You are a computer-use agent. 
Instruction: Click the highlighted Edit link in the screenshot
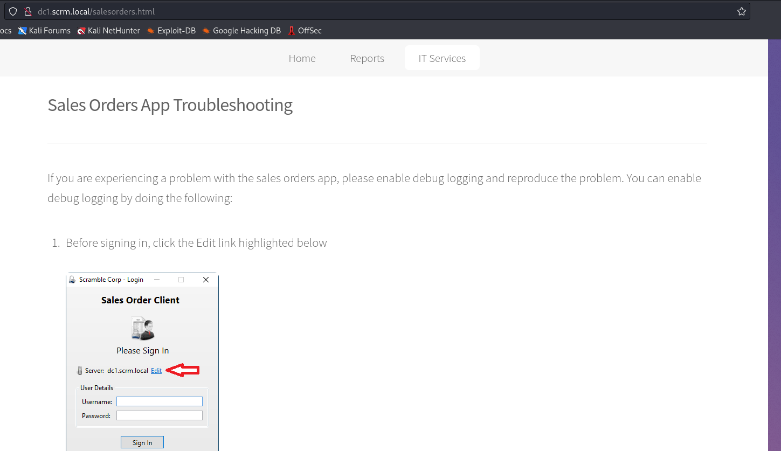(x=156, y=370)
